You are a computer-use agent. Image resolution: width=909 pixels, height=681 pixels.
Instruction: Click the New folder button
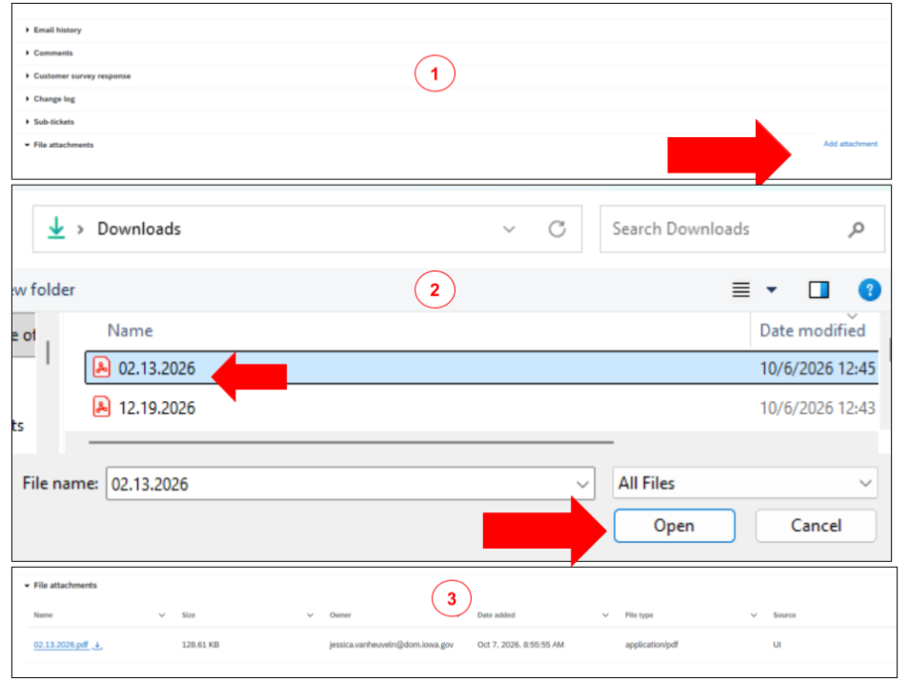tap(44, 290)
